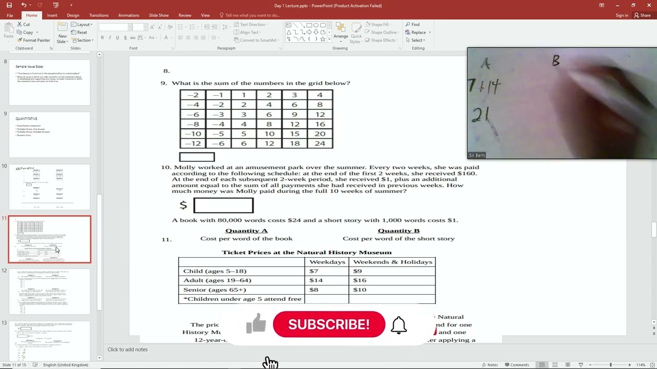Viewport: 657px width, 369px height.
Task: Click the zoom in plus icon
Action: click(x=629, y=365)
